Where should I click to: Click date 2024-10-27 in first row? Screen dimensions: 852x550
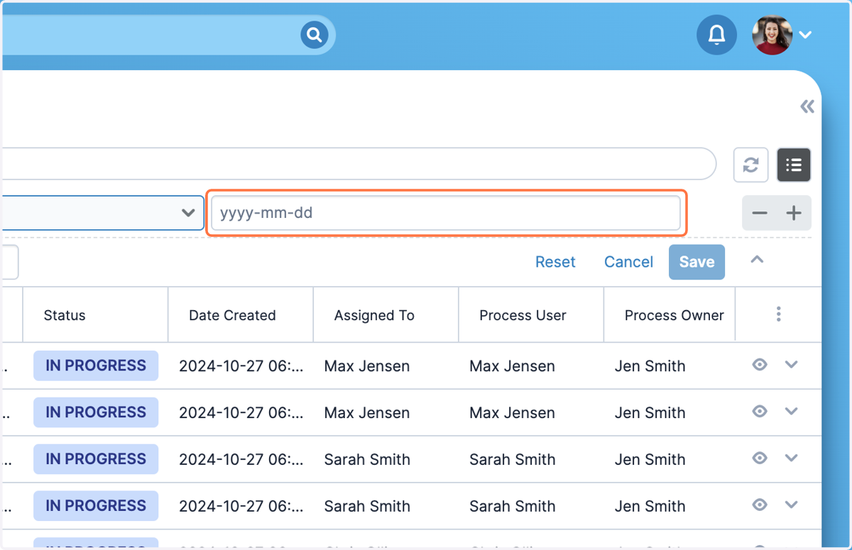tap(241, 366)
